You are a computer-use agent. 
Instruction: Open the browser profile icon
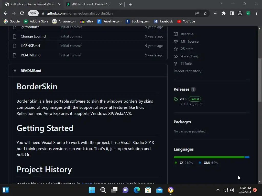click(x=240, y=13)
